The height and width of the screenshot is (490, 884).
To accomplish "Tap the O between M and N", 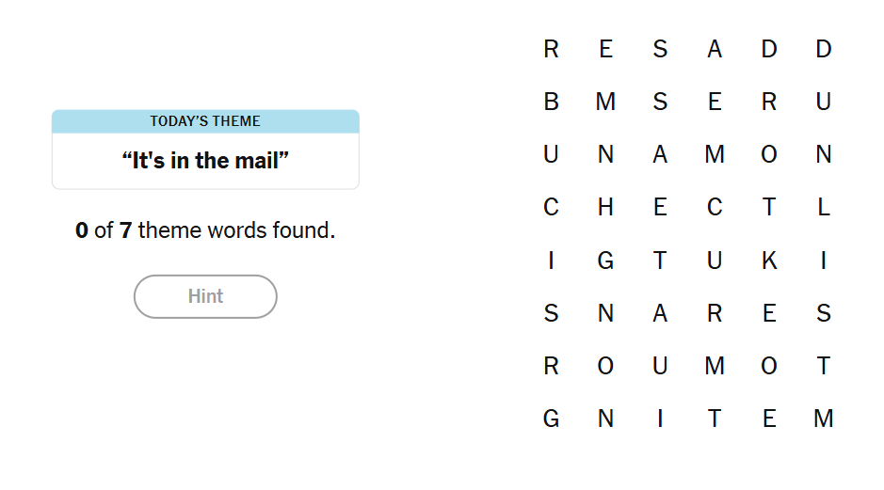I will click(x=769, y=155).
